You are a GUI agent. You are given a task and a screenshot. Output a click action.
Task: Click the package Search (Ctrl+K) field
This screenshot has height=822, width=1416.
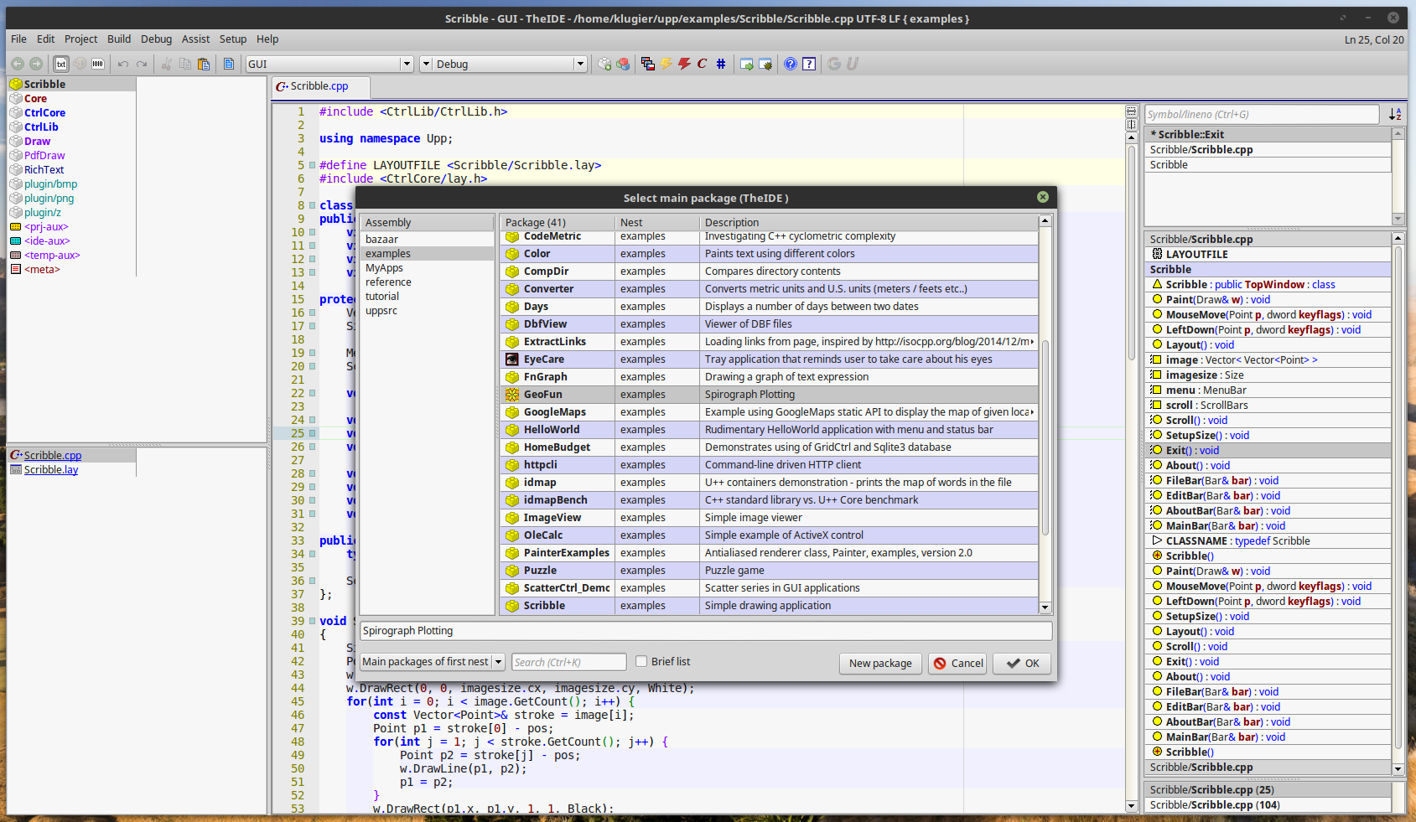pos(568,662)
